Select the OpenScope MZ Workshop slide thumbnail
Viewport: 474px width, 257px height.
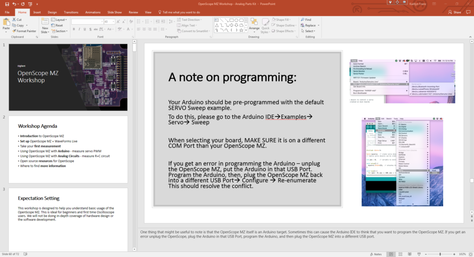[68, 77]
